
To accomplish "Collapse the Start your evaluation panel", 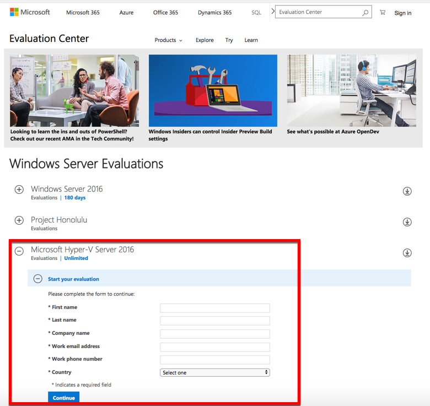I will (37, 279).
